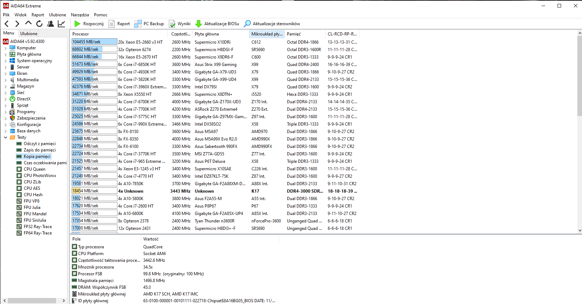Click the user profile toolbar icon

click(x=50, y=24)
